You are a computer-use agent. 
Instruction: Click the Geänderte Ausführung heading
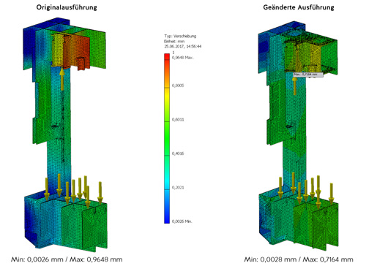coord(299,7)
